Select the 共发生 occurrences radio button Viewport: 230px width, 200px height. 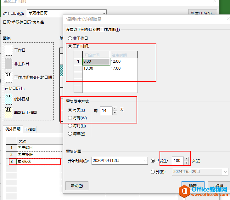click(153, 161)
